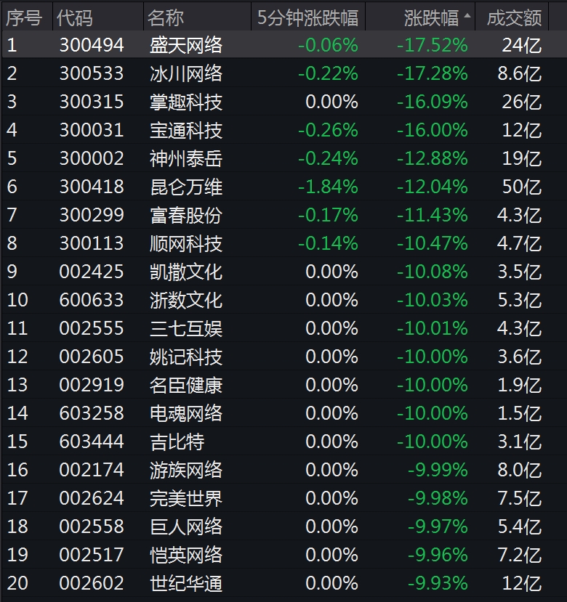Click stock code 002555
Screen dimensions: 567x602
tap(92, 328)
